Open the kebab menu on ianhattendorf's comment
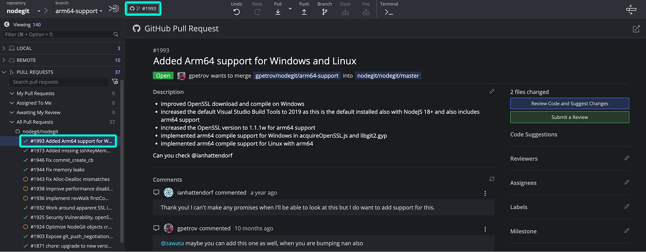The width and height of the screenshot is (646, 252). point(485,193)
